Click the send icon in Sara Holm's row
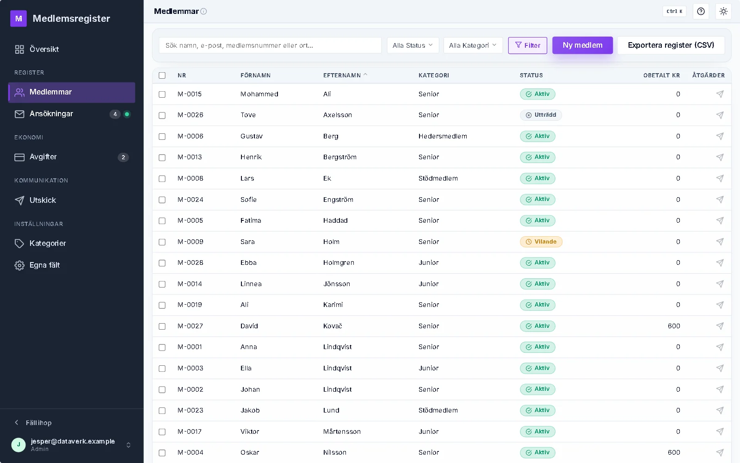This screenshot has width=740, height=463. pos(720,242)
